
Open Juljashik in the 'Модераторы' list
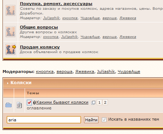coord(106,72)
